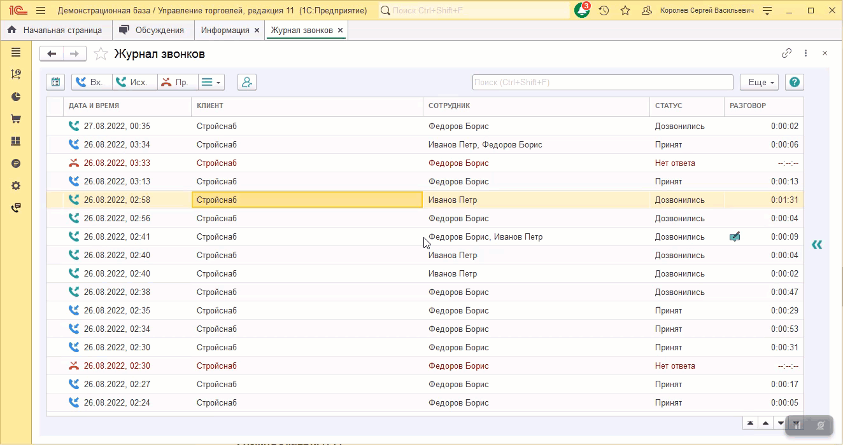The image size is (843, 445).
Task: Click the add contact icon button
Action: pyautogui.click(x=246, y=82)
